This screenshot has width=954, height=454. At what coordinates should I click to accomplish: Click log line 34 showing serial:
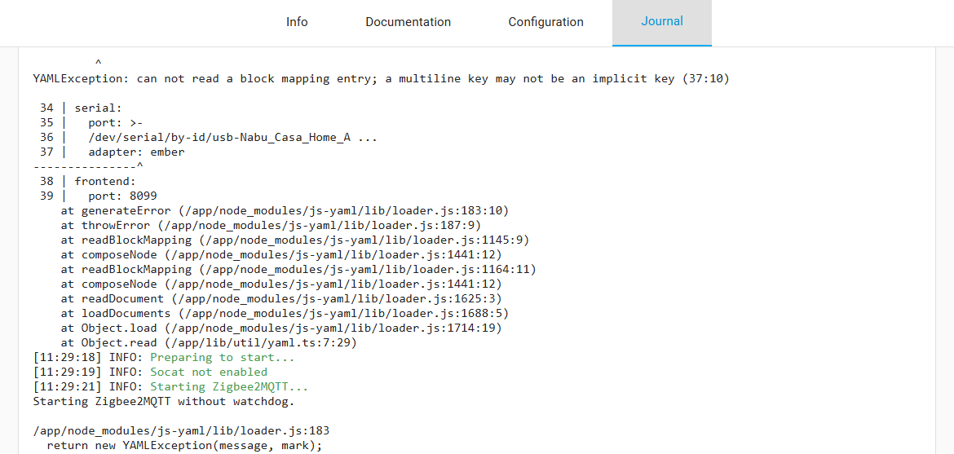(78, 108)
